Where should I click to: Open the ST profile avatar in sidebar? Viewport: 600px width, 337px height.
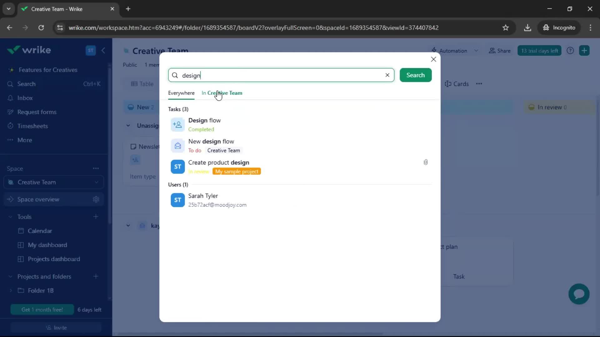(x=91, y=50)
